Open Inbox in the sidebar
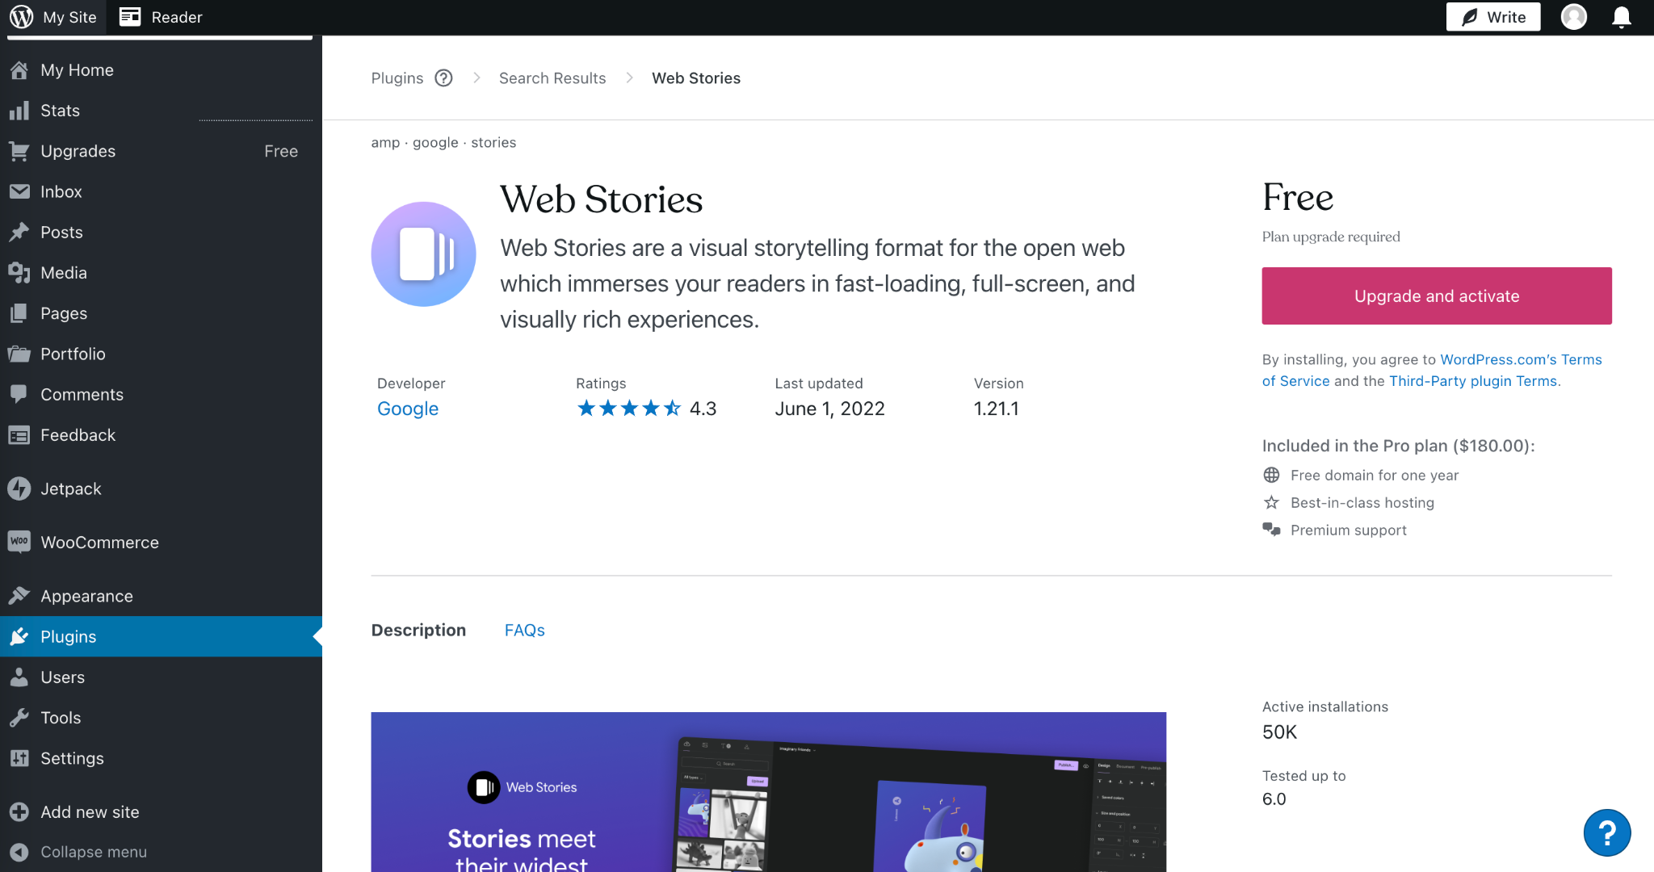The width and height of the screenshot is (1654, 872). tap(161, 191)
